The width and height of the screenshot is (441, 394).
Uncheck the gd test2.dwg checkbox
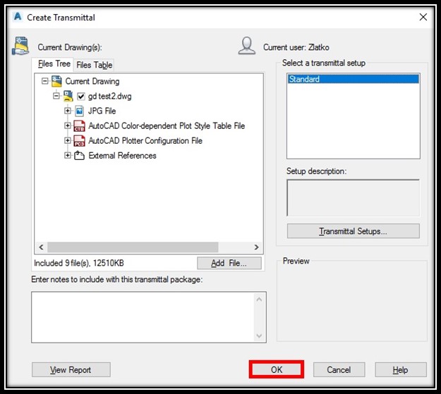(81, 97)
